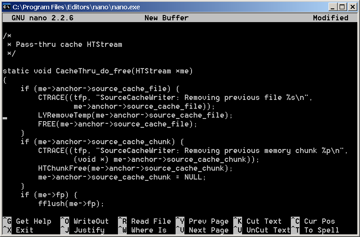Place cursor on LYRemoveTemp line

135,115
